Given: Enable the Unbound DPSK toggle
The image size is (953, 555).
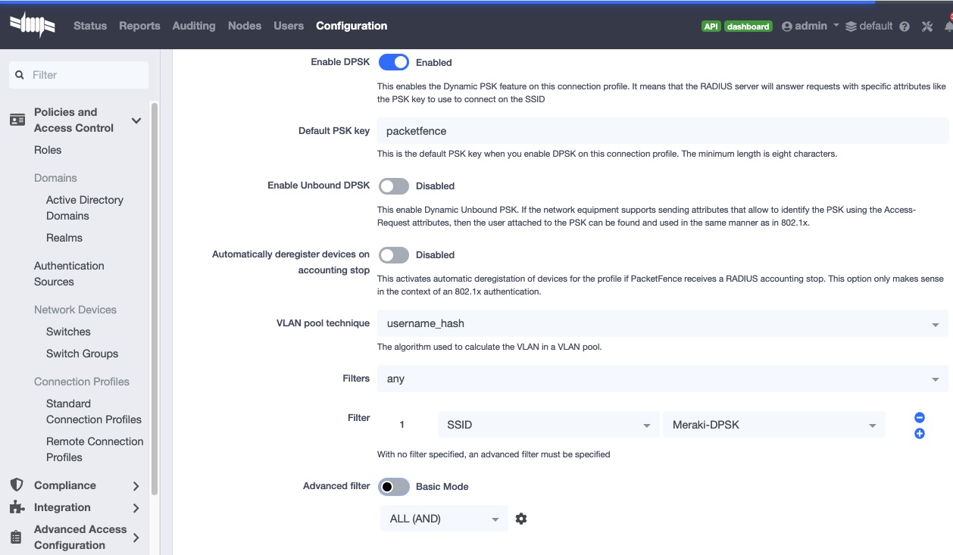Looking at the screenshot, I should (394, 186).
